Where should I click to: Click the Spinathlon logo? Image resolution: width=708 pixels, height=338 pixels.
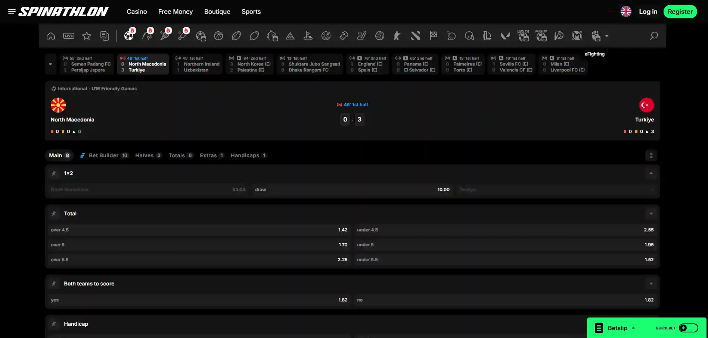click(63, 12)
